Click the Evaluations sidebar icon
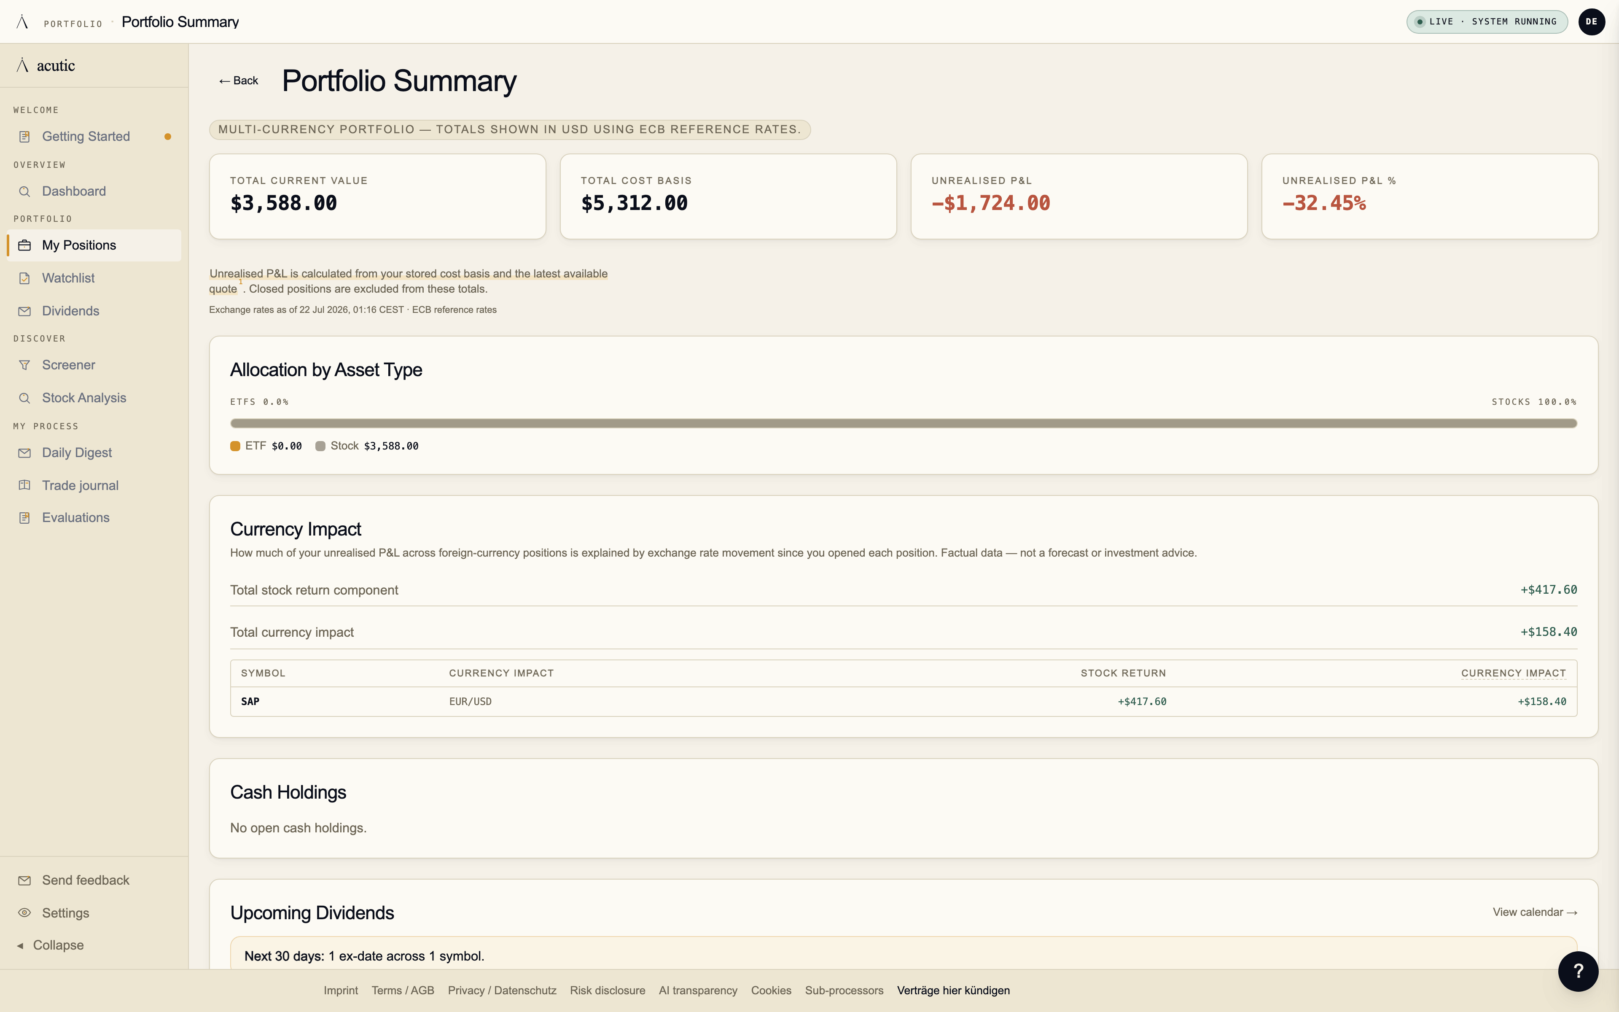The image size is (1619, 1012). 25,518
